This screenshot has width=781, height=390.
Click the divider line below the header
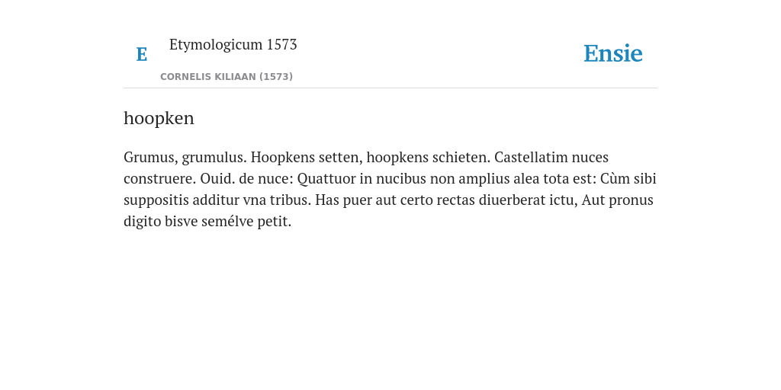[390, 88]
